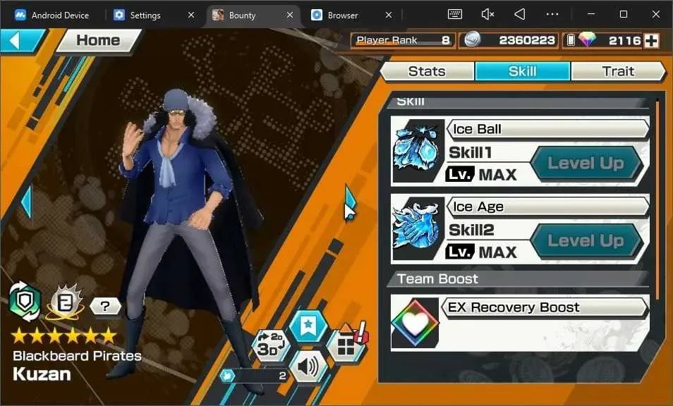Toggle emulator mute speaker icon
673x406 pixels.
(487, 14)
